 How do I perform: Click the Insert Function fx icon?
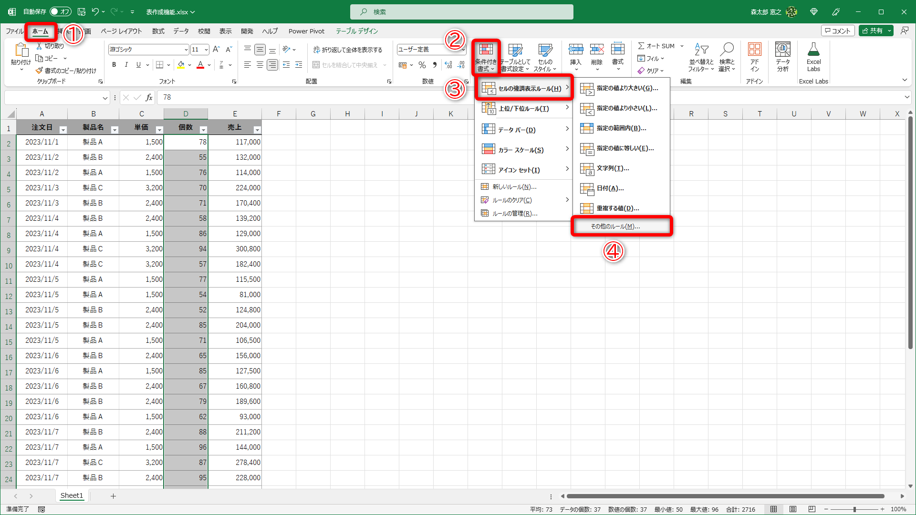click(x=149, y=97)
